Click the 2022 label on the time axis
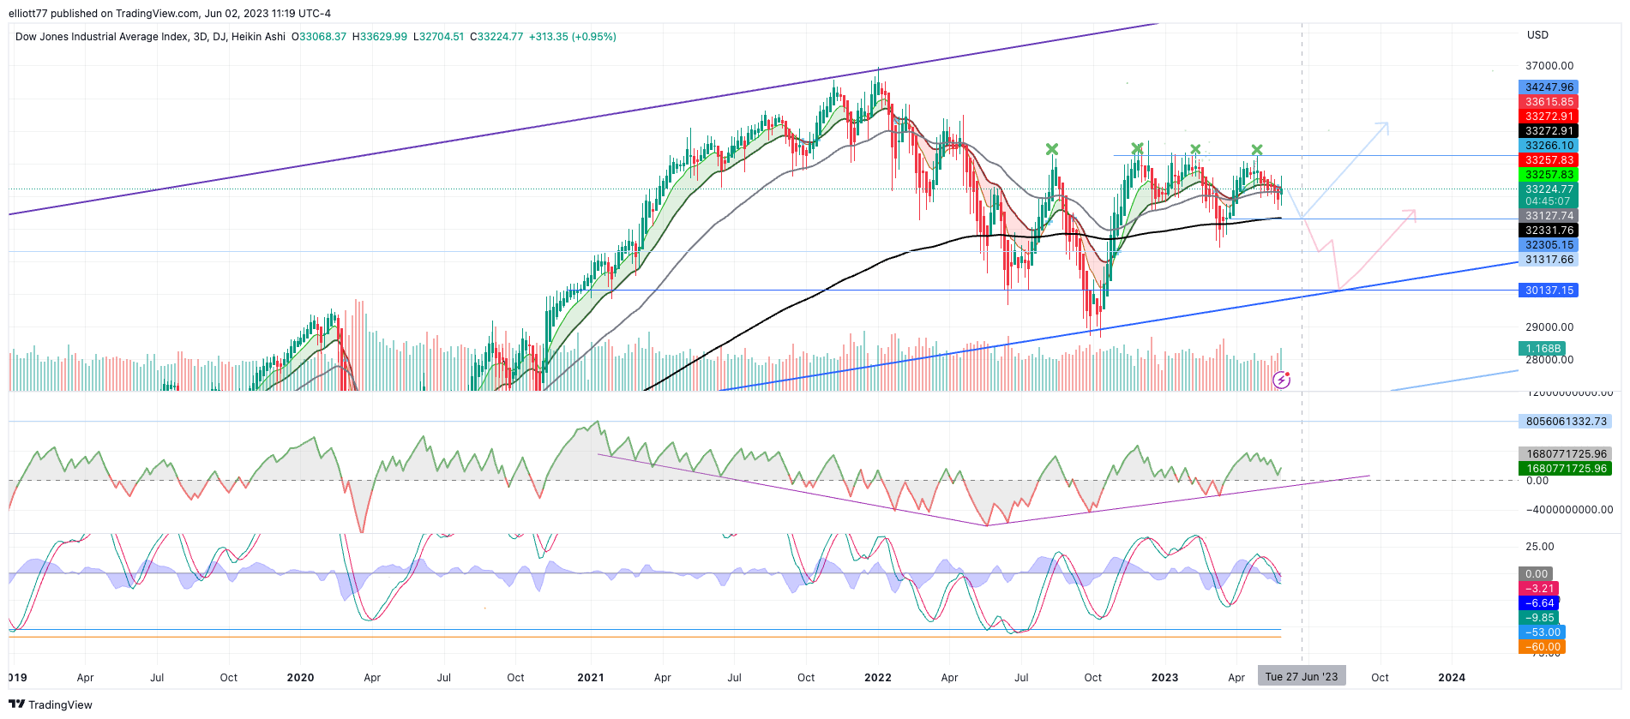This screenshot has height=719, width=1630. [x=878, y=678]
